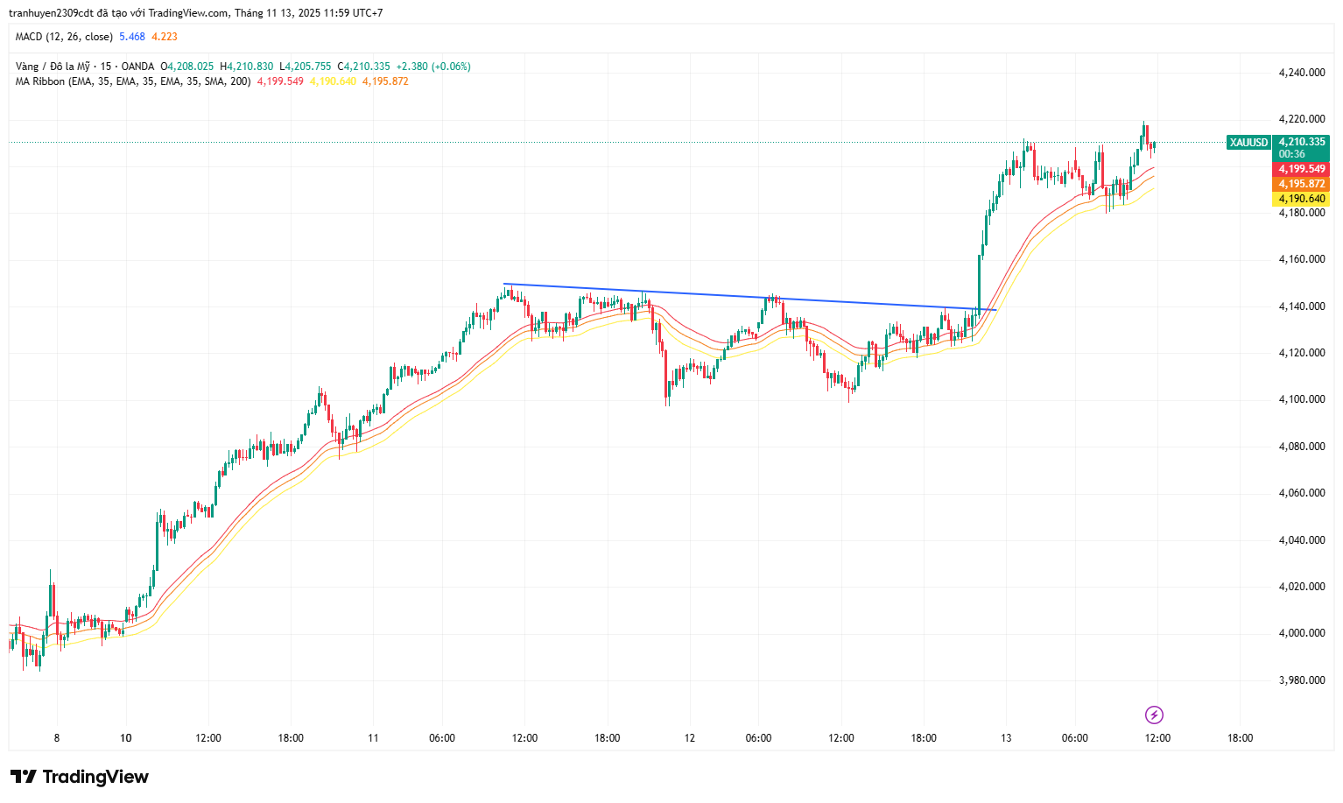The image size is (1343, 803).
Task: Click the green XAUUSD symbol tag
Action: [1248, 143]
